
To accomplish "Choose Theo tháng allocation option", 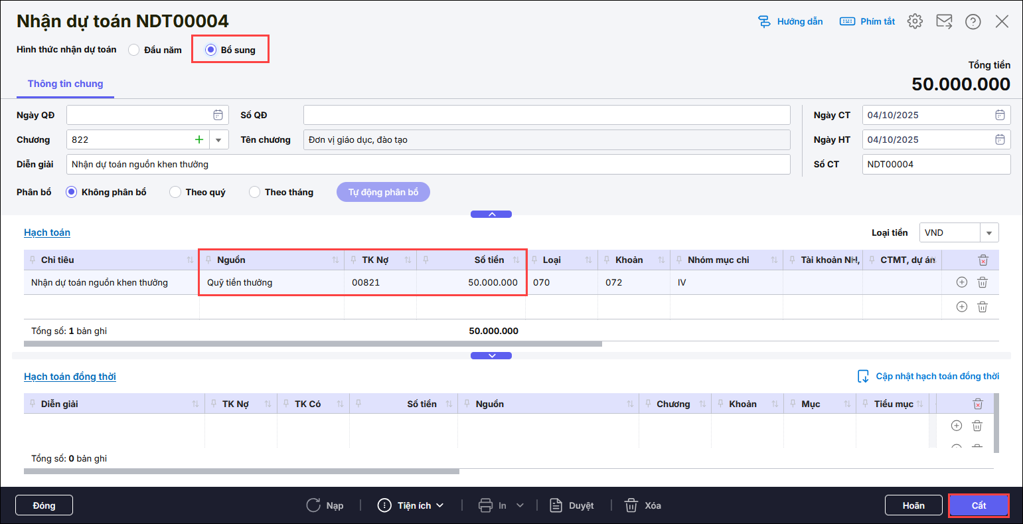I will tap(254, 192).
